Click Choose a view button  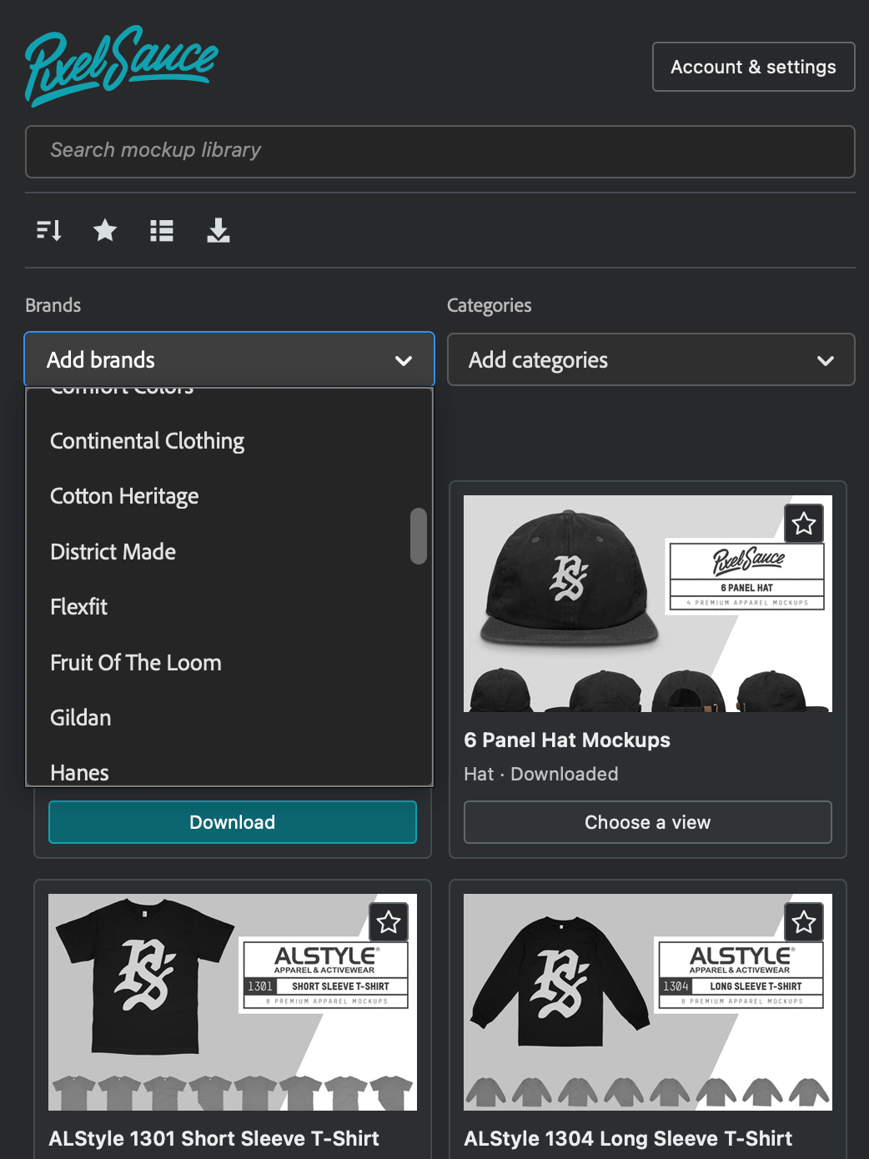pyautogui.click(x=648, y=822)
